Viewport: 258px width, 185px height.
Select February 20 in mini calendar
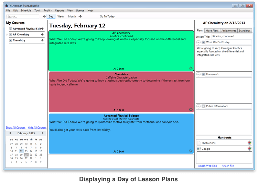[x=26, y=155]
